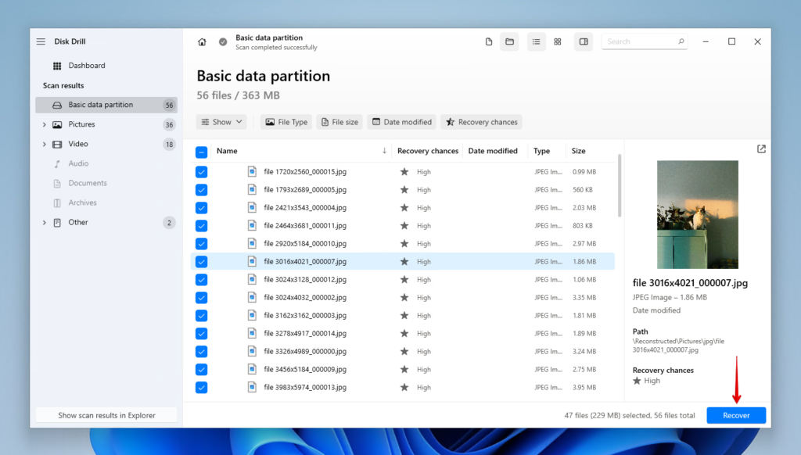The width and height of the screenshot is (801, 455).
Task: Click the Home icon in the breadcrumb bar
Action: (x=202, y=41)
